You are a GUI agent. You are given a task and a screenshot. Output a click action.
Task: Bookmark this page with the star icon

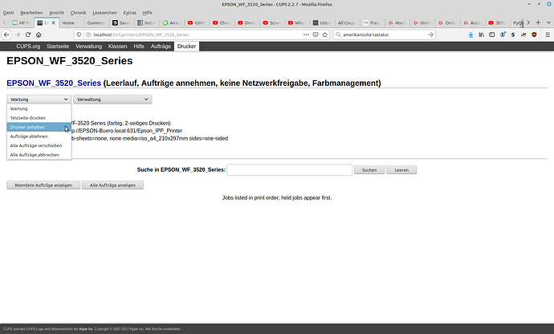324,35
